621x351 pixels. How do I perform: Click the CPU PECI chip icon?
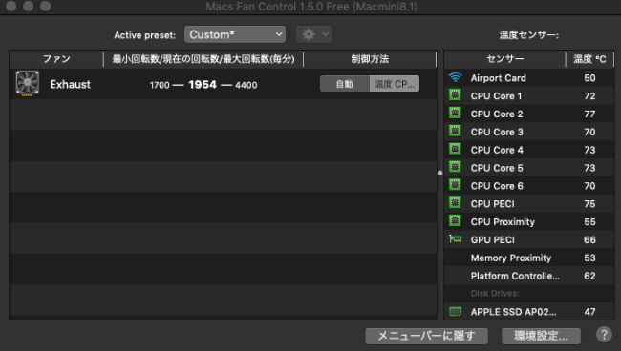(x=455, y=203)
